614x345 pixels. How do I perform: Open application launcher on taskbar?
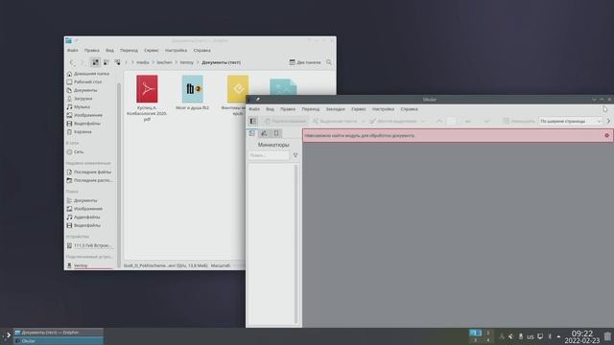pos(7,335)
